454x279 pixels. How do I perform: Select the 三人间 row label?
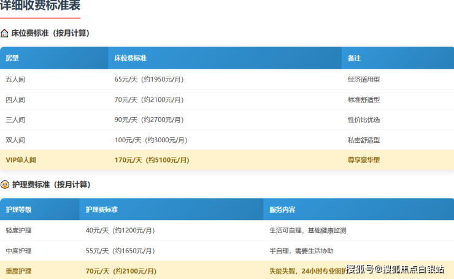pyautogui.click(x=15, y=120)
